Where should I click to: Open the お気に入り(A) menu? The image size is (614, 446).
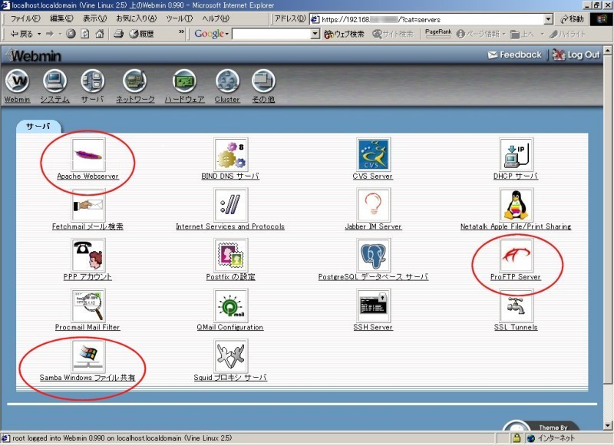pyautogui.click(x=137, y=18)
